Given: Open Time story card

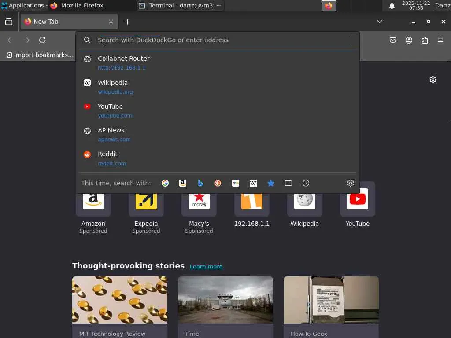Looking at the screenshot, I should (x=225, y=307).
